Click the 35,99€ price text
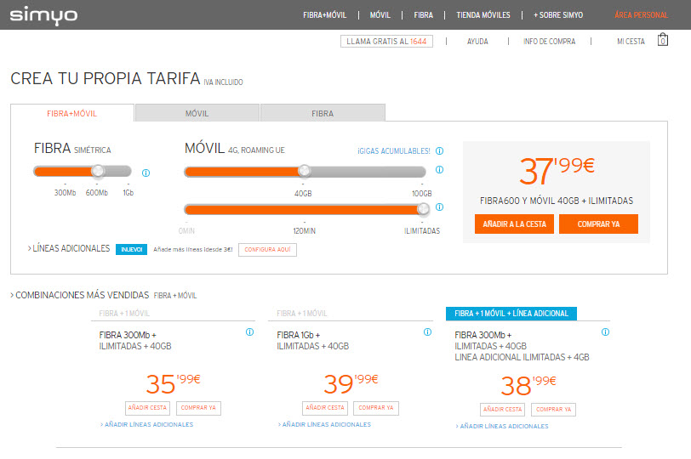This screenshot has height=459, width=691. (174, 383)
